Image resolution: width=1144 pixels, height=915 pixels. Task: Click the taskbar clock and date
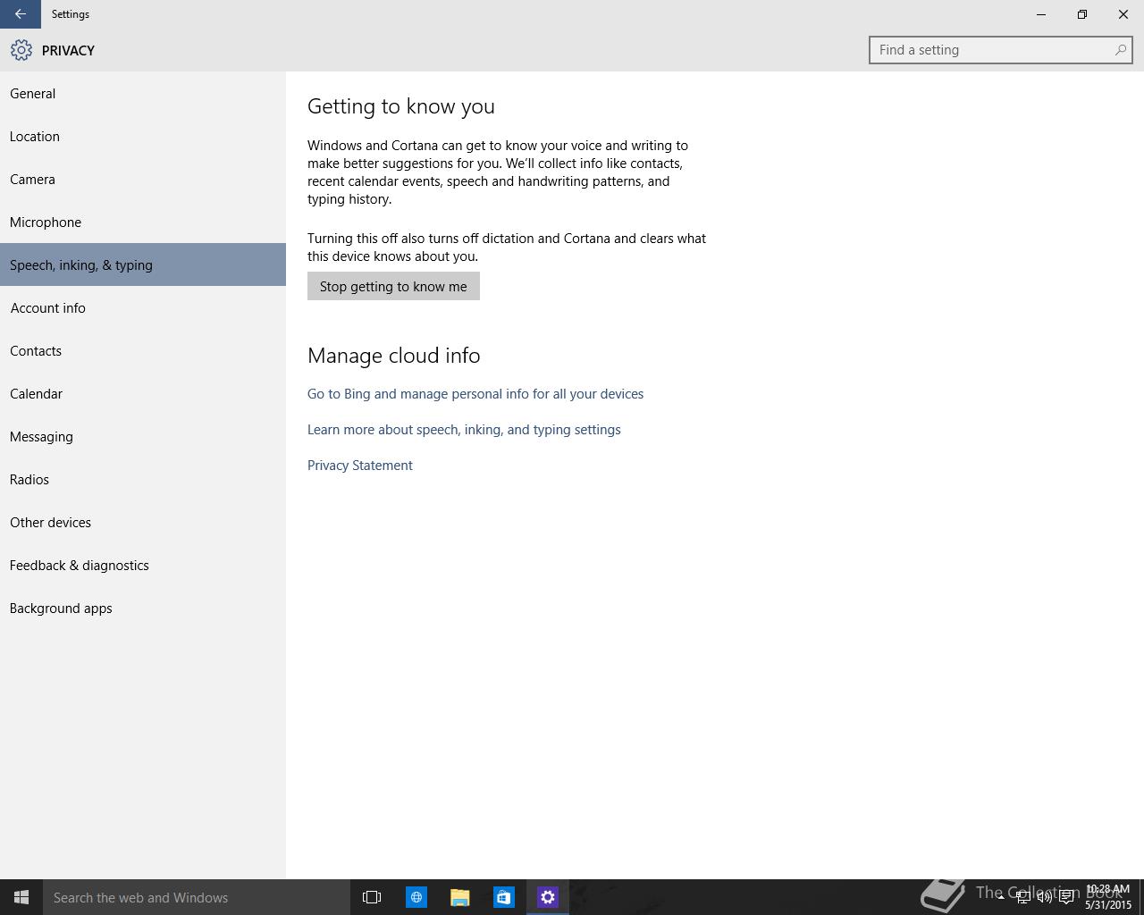click(x=1108, y=897)
